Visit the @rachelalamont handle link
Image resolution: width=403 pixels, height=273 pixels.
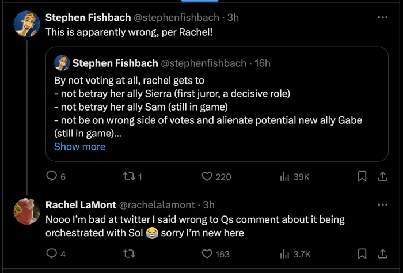157,205
